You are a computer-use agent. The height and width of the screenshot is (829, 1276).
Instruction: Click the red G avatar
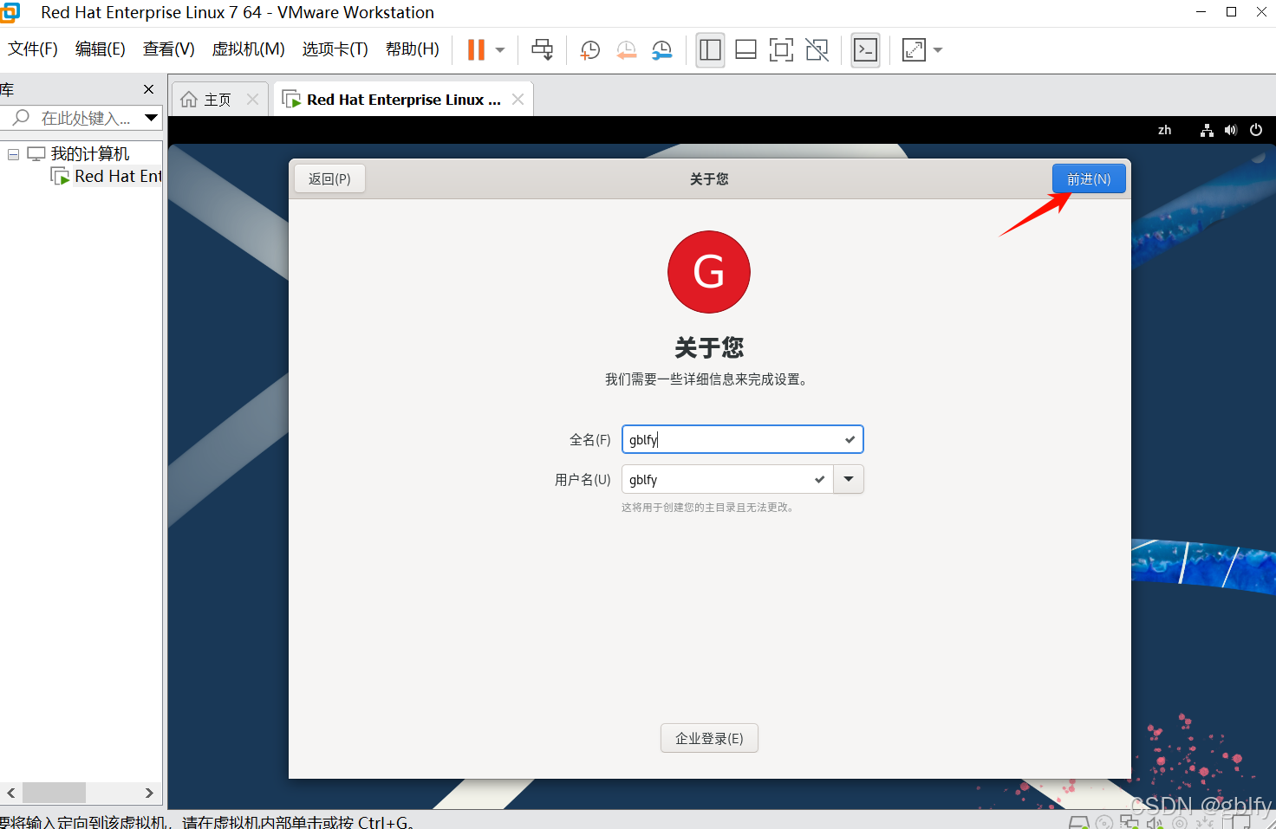coord(709,272)
